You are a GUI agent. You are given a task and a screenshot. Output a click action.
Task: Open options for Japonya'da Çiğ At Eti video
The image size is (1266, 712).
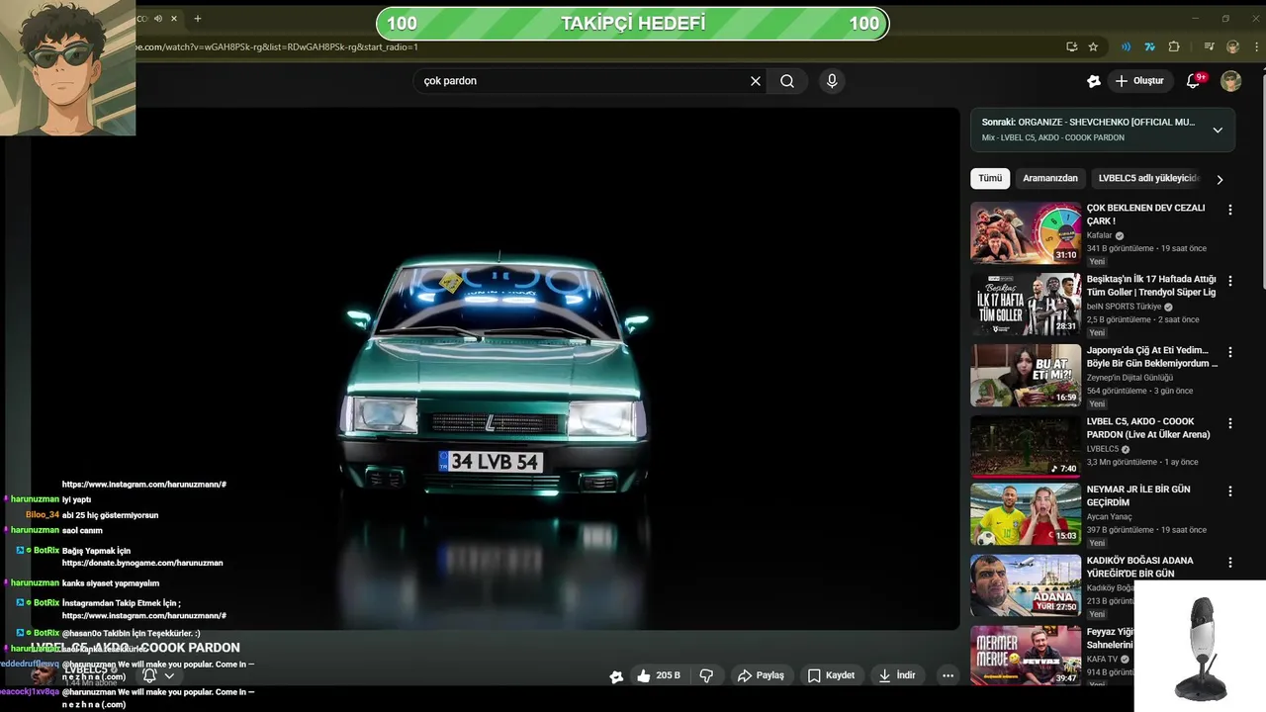click(1230, 352)
